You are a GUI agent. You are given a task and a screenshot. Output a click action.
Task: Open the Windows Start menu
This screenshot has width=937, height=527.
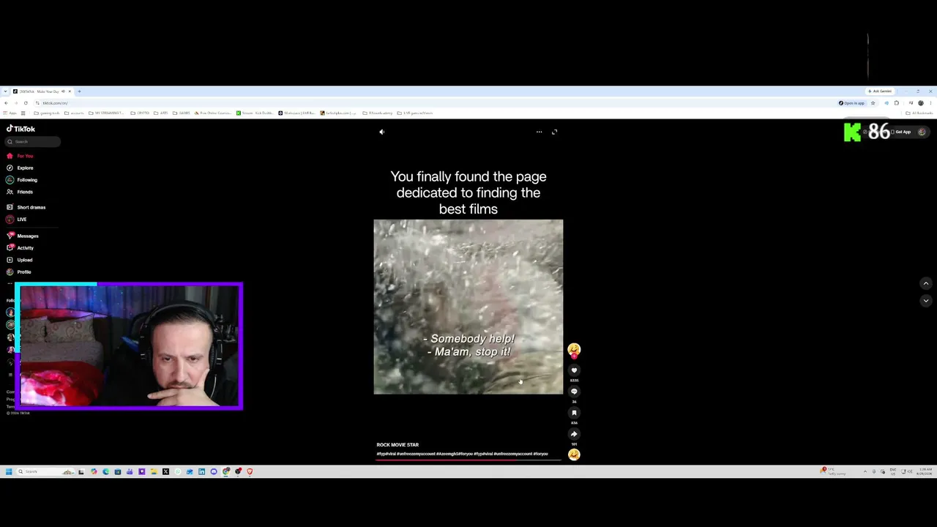[x=9, y=471]
